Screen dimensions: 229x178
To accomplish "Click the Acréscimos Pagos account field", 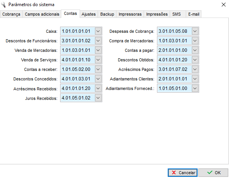I will point(178,69).
